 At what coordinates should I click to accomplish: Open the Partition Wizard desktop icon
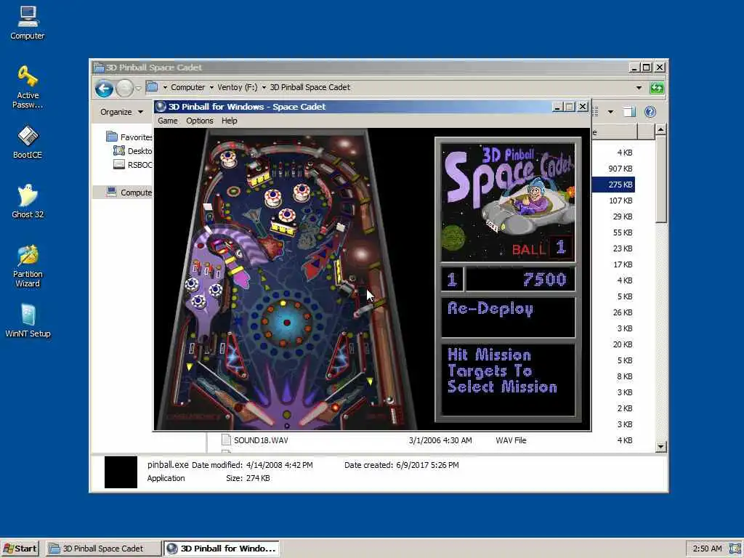pos(28,266)
